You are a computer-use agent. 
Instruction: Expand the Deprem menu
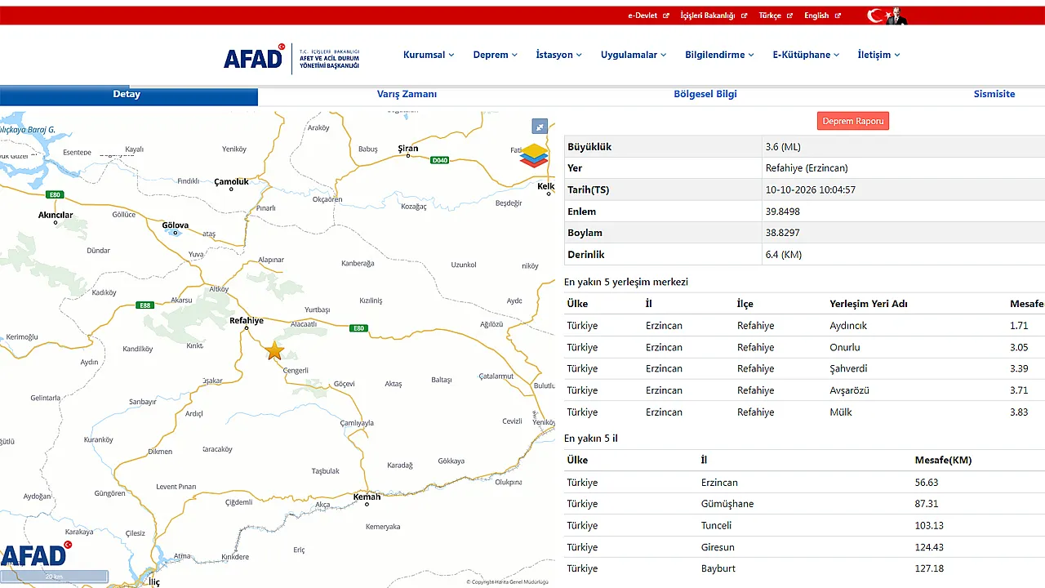coord(496,55)
